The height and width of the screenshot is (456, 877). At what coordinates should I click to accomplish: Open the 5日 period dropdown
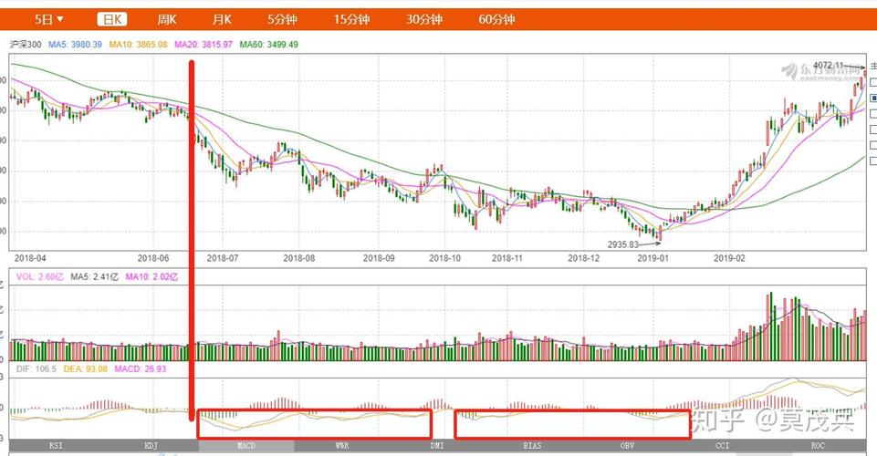[x=49, y=19]
